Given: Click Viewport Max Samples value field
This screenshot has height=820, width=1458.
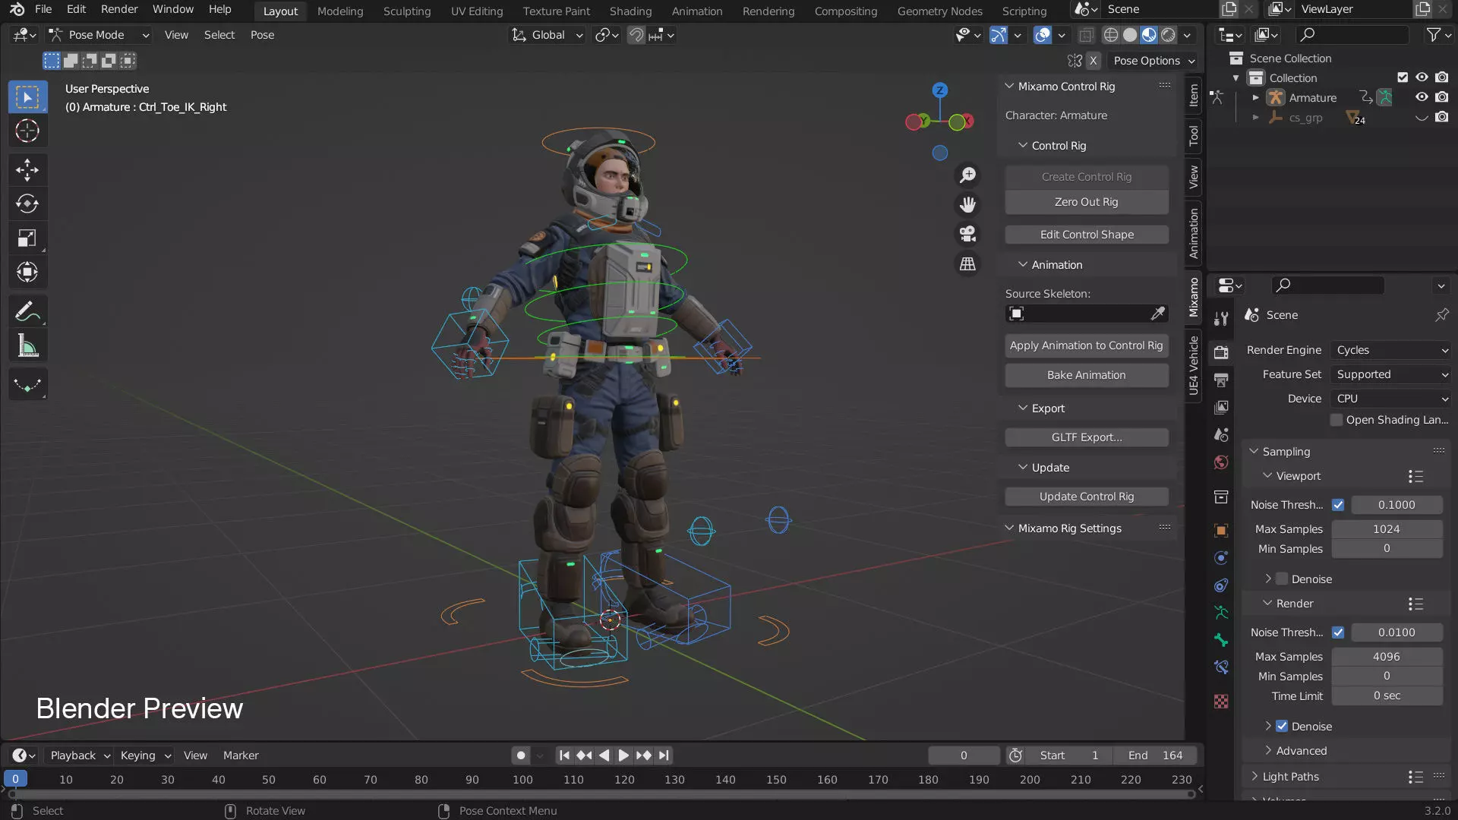Looking at the screenshot, I should coord(1387,529).
